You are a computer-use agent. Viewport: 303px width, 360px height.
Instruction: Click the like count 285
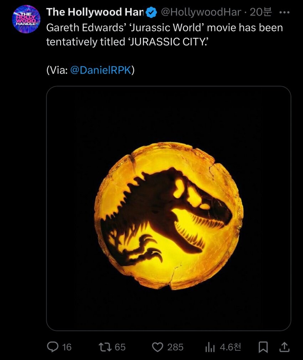(175, 347)
